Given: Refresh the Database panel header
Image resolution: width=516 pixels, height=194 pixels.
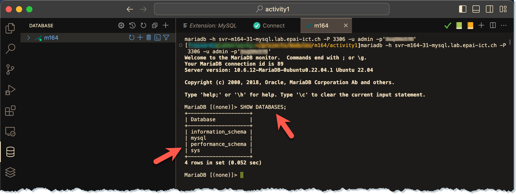Looking at the screenshot, I should [143, 25].
